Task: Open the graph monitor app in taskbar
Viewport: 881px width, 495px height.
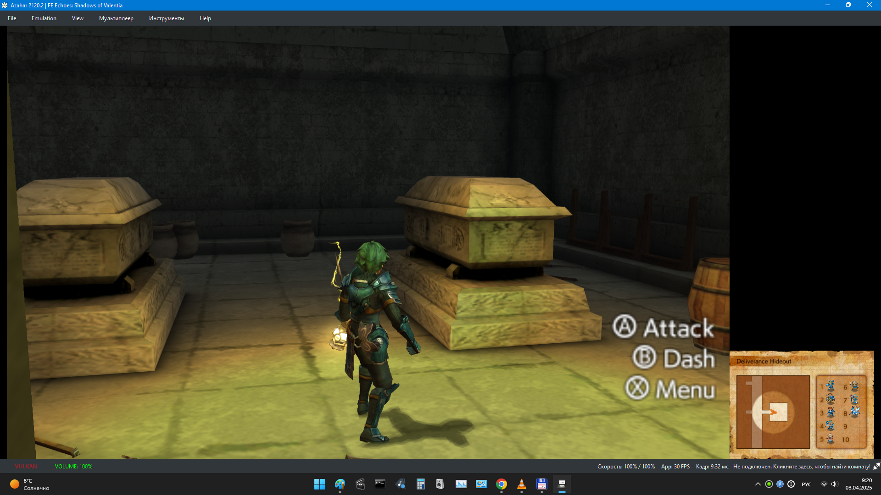Action: pos(461,484)
